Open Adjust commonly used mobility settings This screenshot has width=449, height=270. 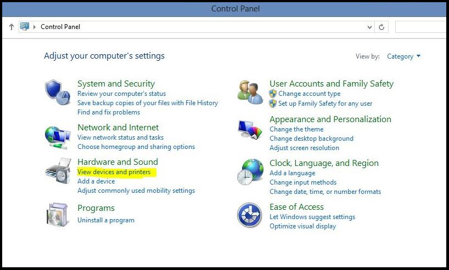(136, 191)
